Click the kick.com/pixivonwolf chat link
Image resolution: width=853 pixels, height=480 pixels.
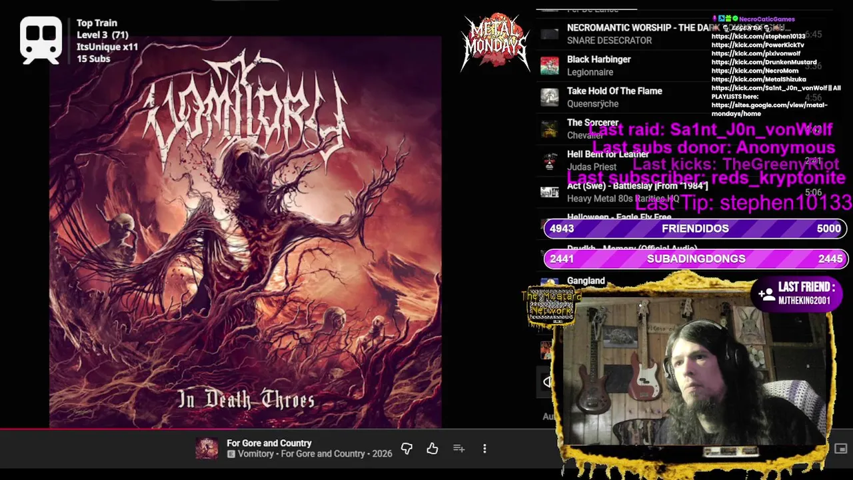[x=756, y=53]
